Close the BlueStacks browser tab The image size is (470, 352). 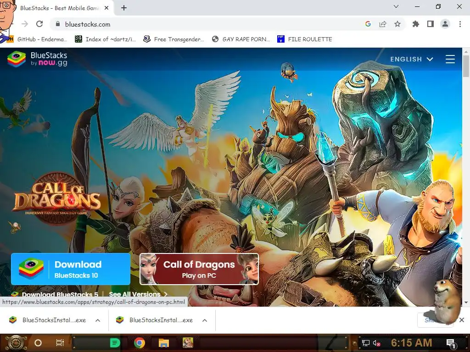[106, 8]
